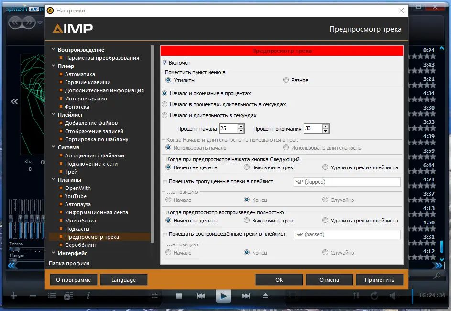451x311 pixels.
Task: Click the speaker volume icon
Action: 395,296
